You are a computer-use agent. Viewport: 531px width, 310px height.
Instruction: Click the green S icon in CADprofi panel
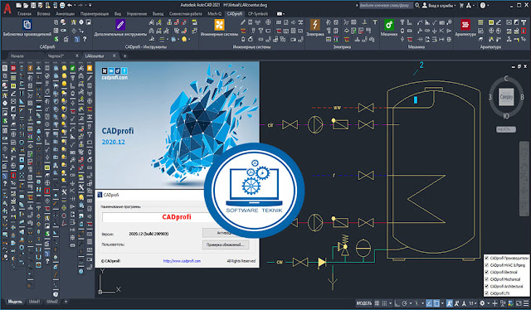point(56,39)
